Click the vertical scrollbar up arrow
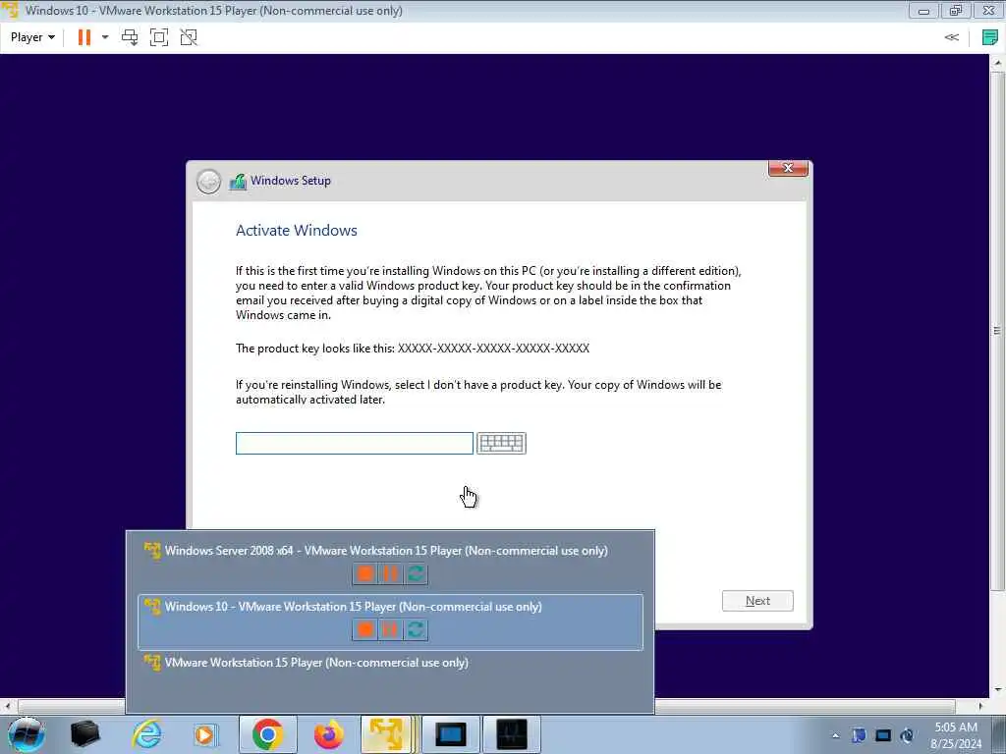1006x754 pixels. tap(997, 62)
